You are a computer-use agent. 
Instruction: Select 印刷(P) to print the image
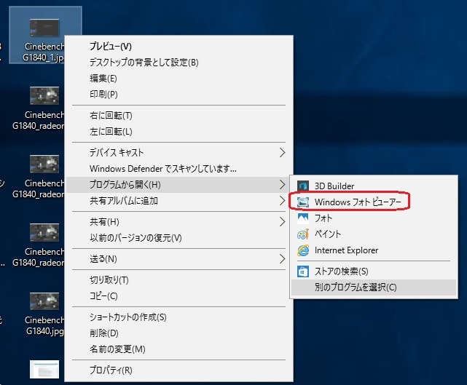178,95
